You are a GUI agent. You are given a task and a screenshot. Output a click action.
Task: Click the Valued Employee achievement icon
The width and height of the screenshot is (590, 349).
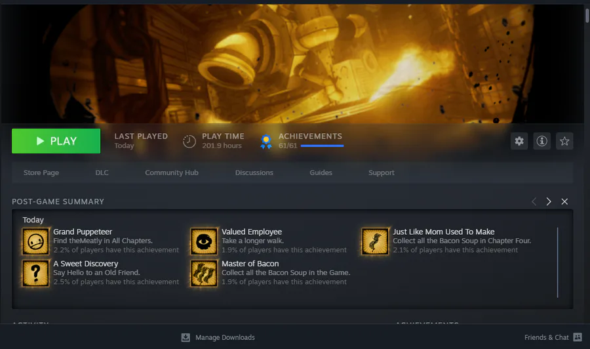click(204, 241)
